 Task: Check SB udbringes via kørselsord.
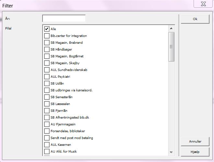(47, 90)
